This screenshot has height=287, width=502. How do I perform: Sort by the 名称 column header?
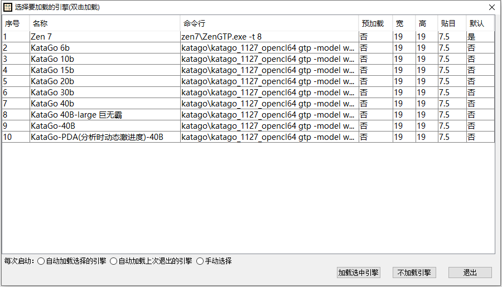coord(40,23)
